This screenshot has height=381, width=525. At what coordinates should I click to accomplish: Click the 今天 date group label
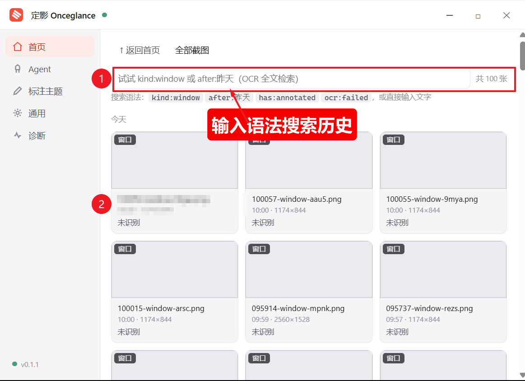pyautogui.click(x=119, y=119)
